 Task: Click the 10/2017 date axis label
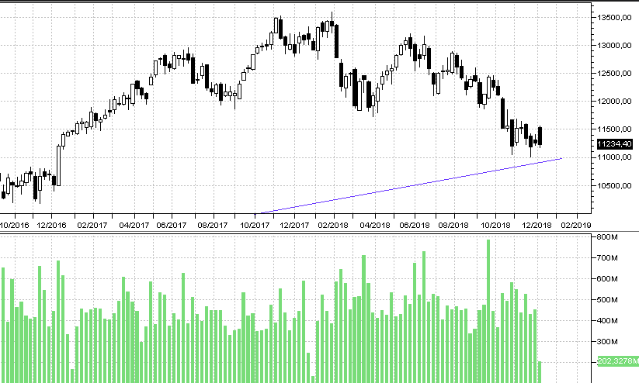click(255, 225)
